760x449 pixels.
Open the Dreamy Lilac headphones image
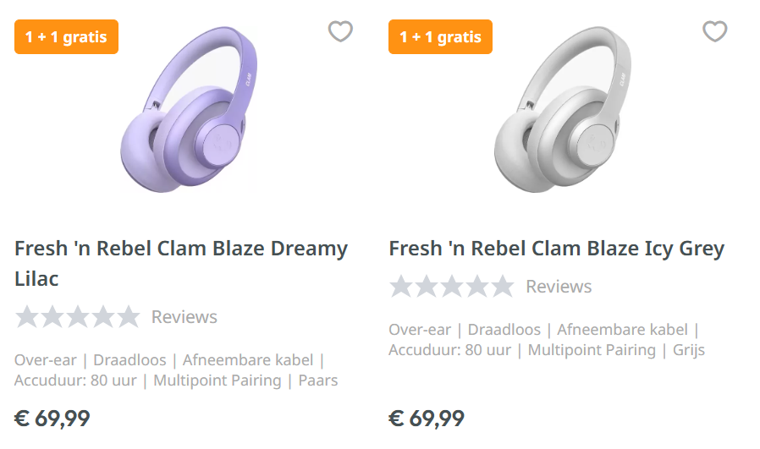pyautogui.click(x=188, y=110)
